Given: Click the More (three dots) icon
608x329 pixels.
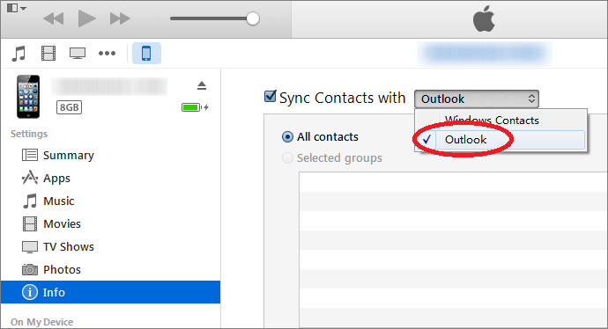Looking at the screenshot, I should point(107,53).
